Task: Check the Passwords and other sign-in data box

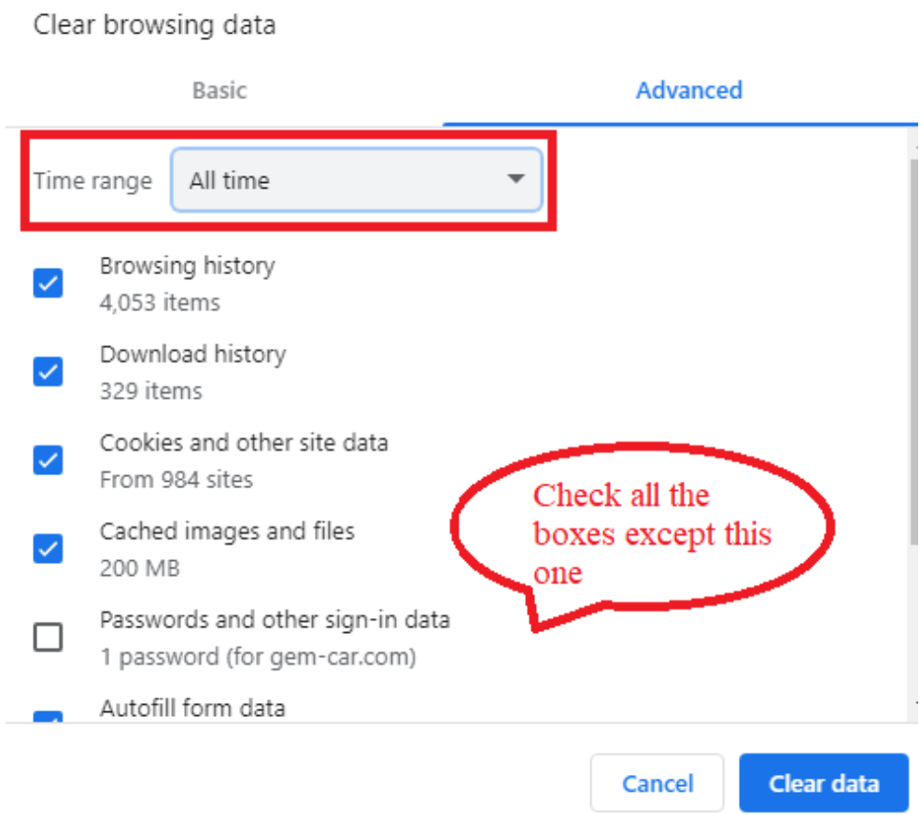Action: tap(48, 638)
